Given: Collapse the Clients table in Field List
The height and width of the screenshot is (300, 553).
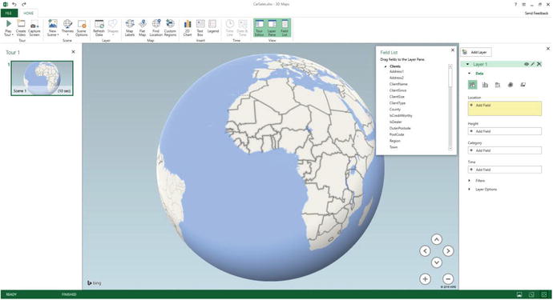Looking at the screenshot, I should coord(385,66).
